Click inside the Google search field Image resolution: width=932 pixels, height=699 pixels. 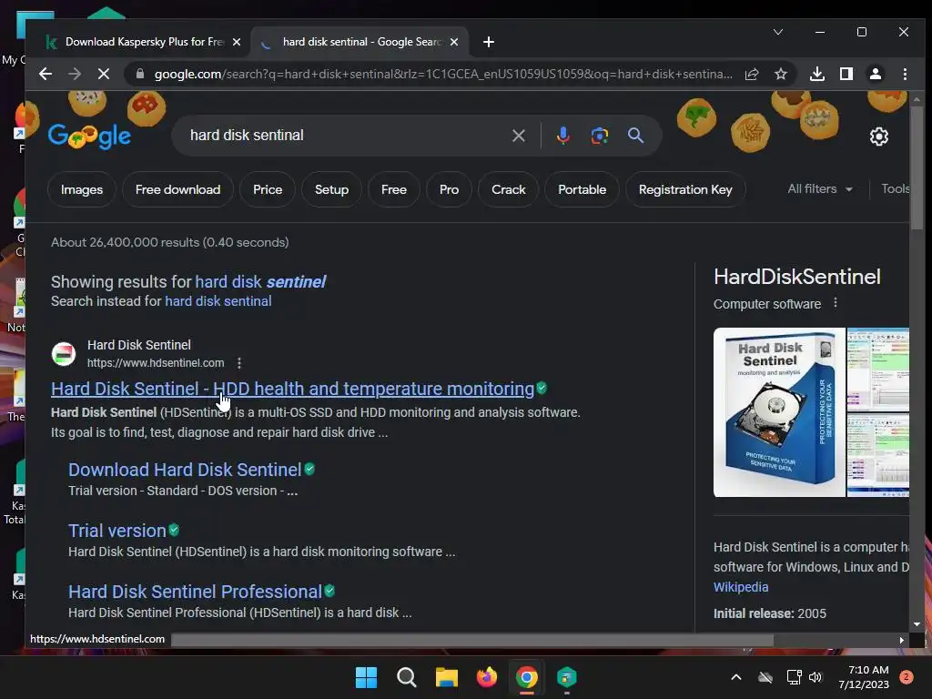[x=345, y=136]
